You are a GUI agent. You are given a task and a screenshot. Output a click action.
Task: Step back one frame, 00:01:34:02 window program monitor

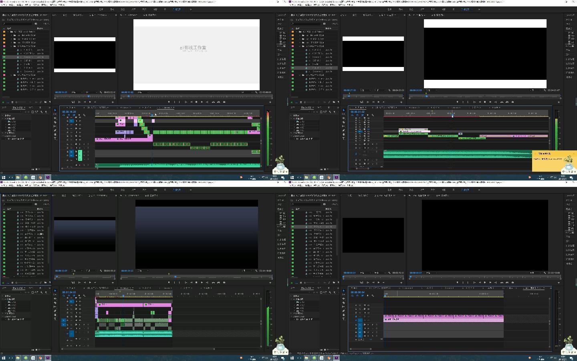pyautogui.click(x=192, y=282)
